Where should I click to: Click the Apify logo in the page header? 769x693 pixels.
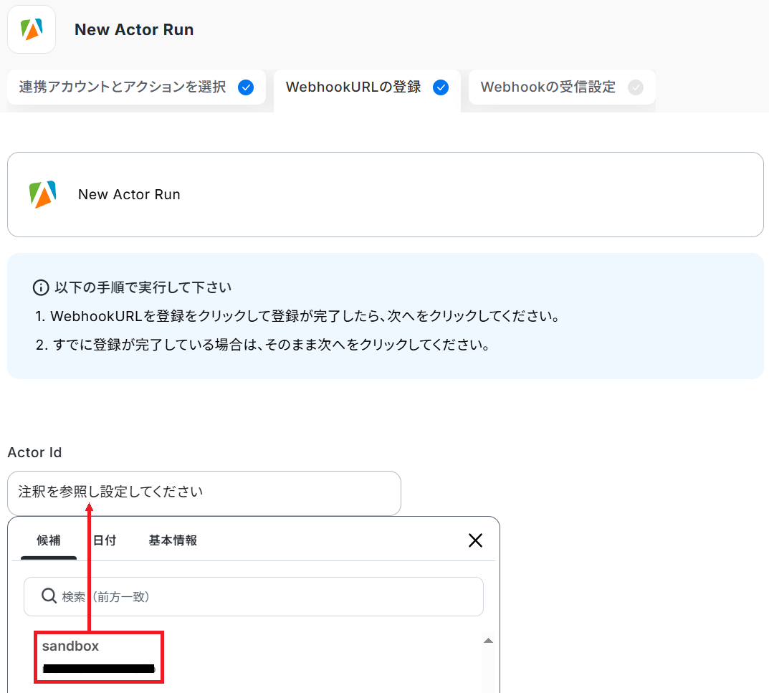click(32, 29)
